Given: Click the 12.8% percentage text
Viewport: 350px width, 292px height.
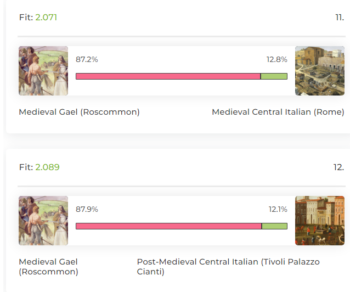Looking at the screenshot, I should [277, 59].
